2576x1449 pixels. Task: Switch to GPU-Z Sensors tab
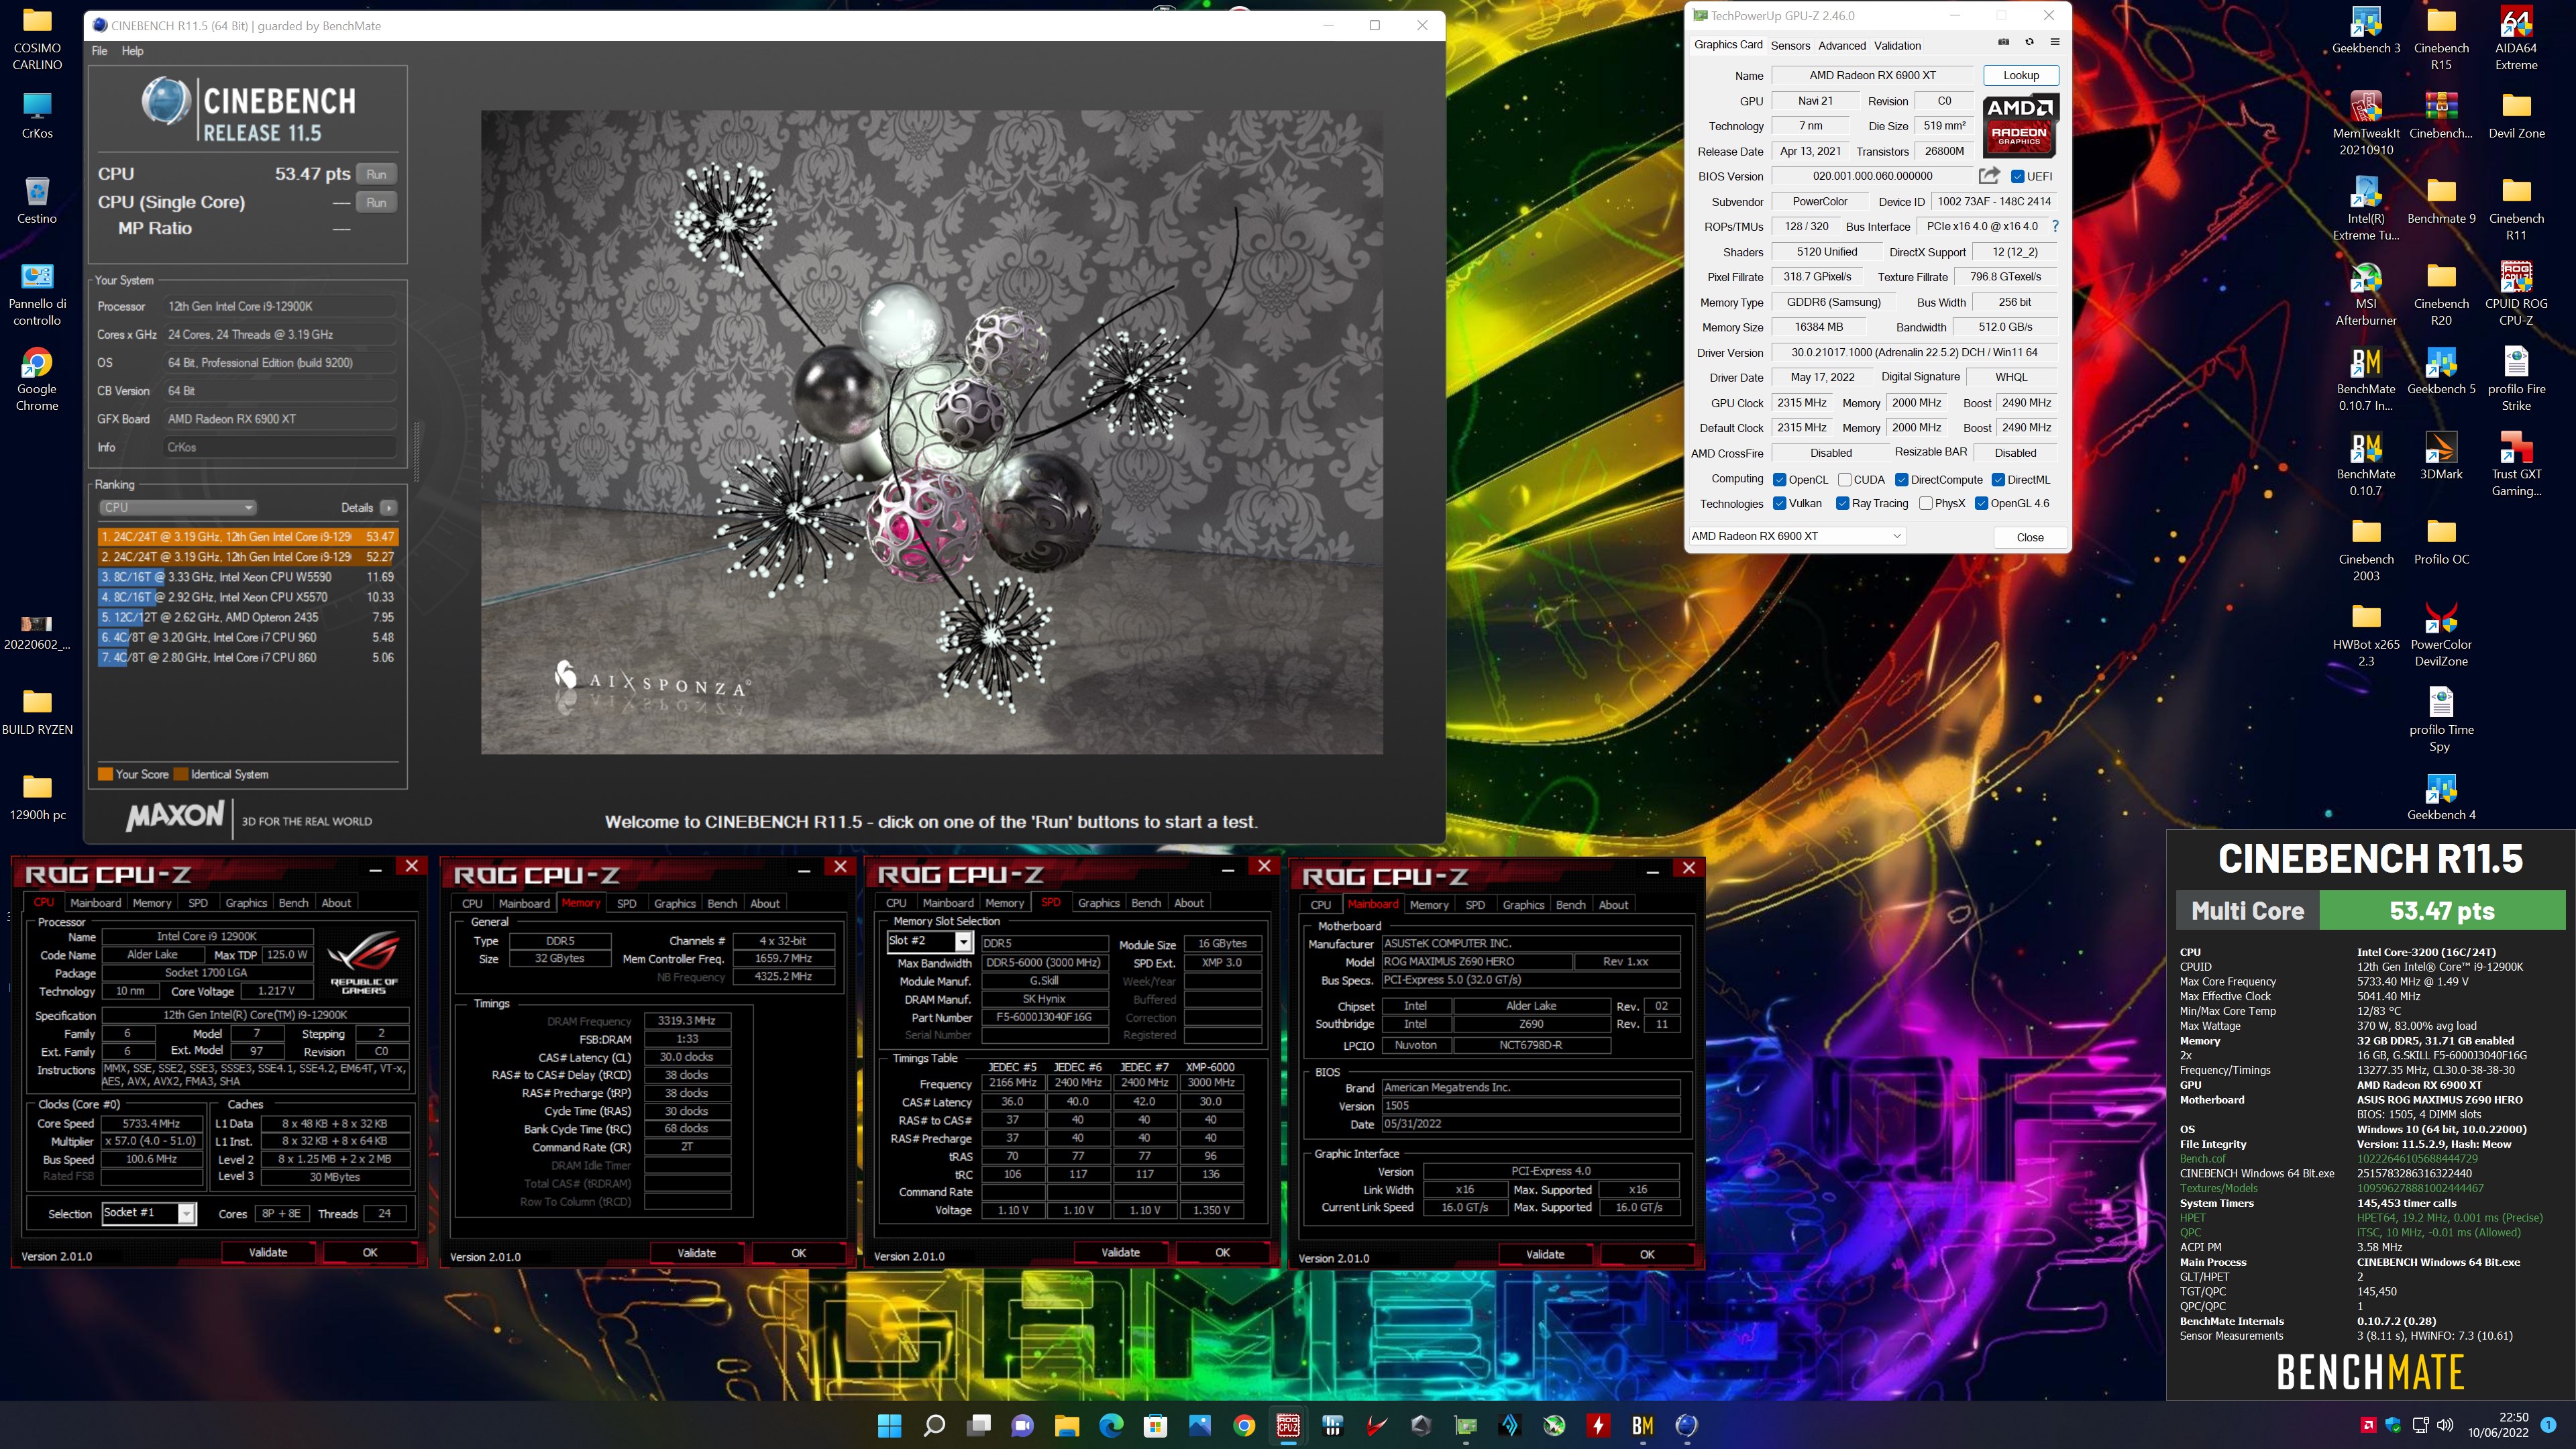pos(1790,45)
